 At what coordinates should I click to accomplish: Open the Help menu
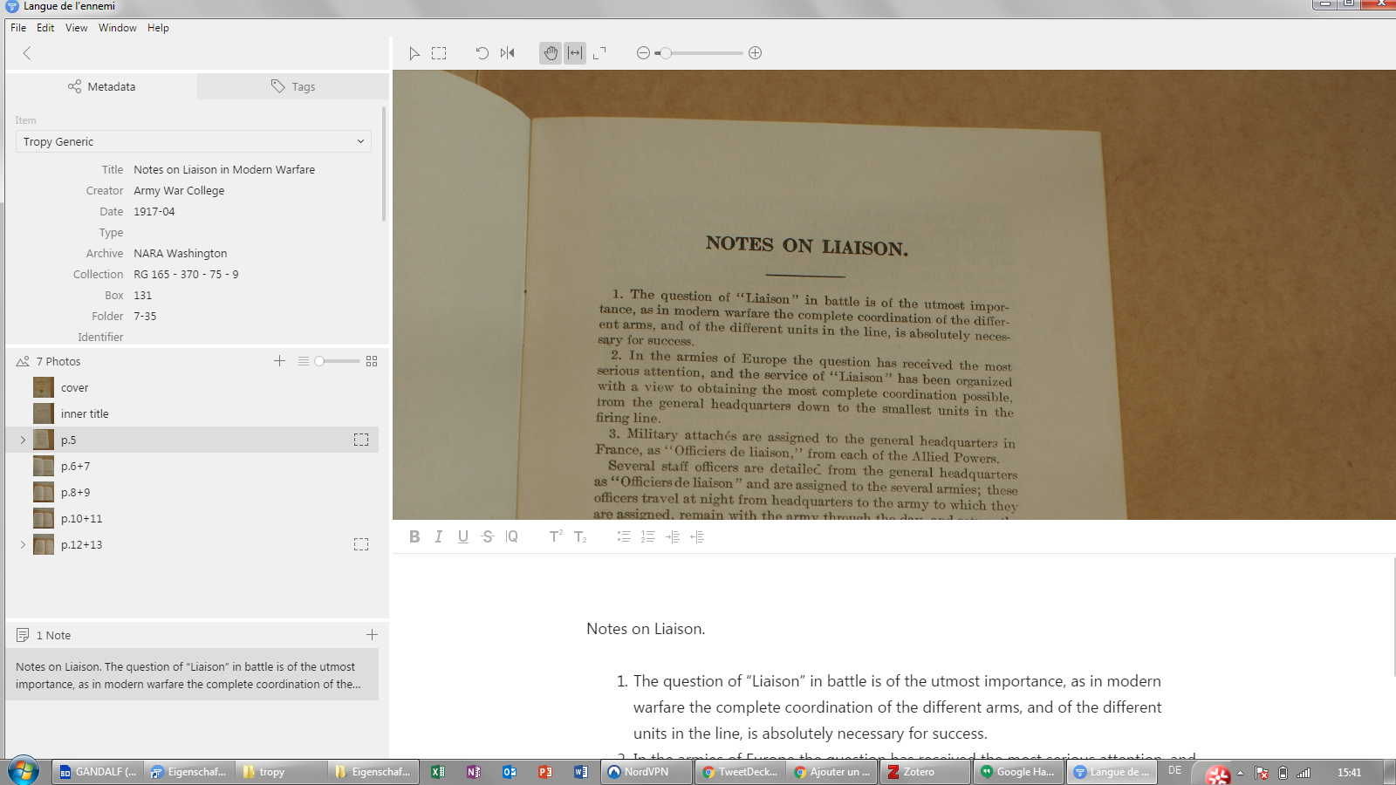[158, 28]
